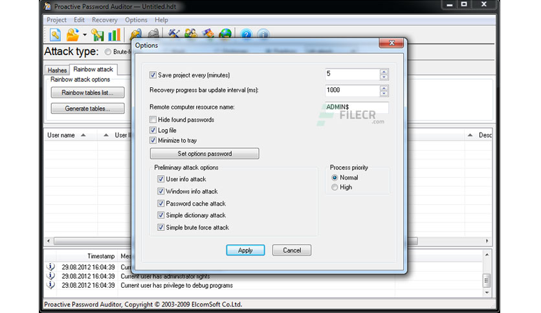Click the users with lock icon

(191, 34)
